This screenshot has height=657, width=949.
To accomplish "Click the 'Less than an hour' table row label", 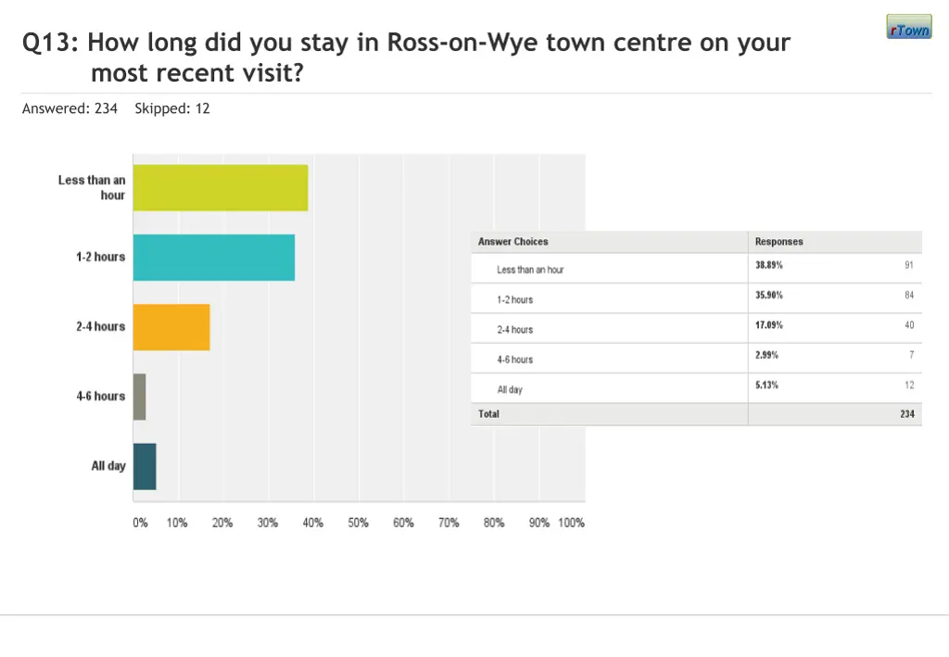I will (530, 270).
